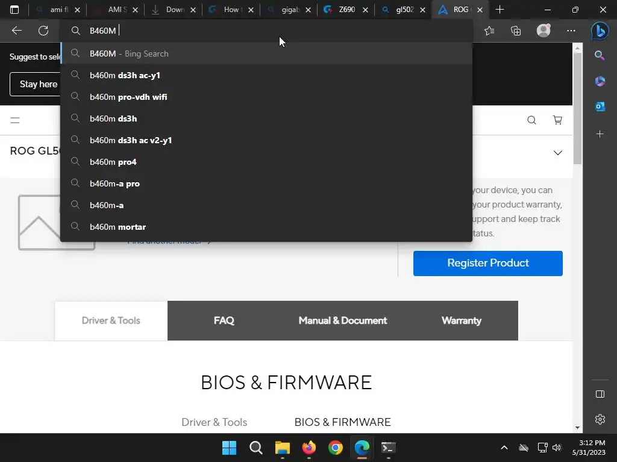617x462 pixels.
Task: Open Microsoft 365 sidebar icon
Action: [x=600, y=81]
